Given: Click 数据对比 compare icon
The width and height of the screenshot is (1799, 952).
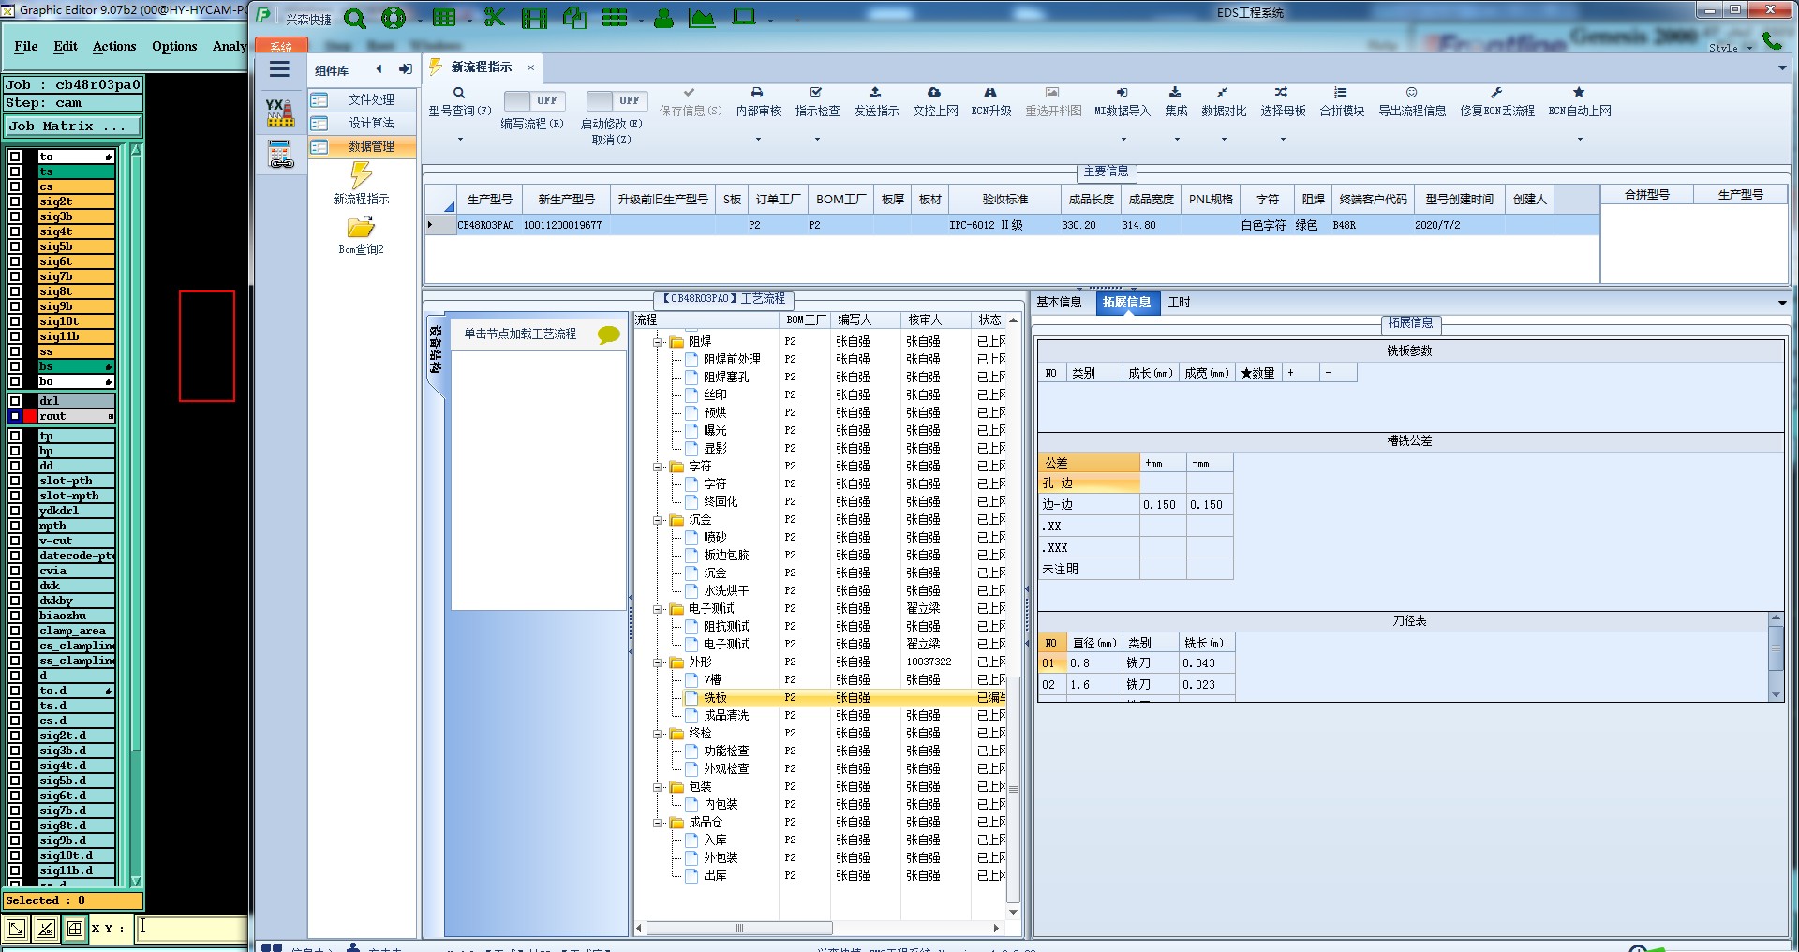Looking at the screenshot, I should click(x=1223, y=93).
